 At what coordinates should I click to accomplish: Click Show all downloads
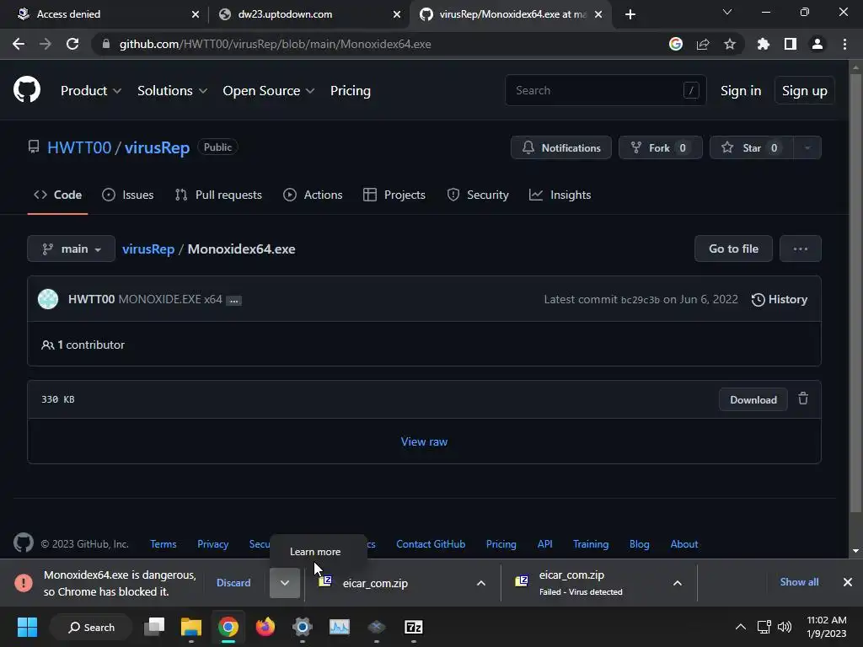tap(799, 582)
